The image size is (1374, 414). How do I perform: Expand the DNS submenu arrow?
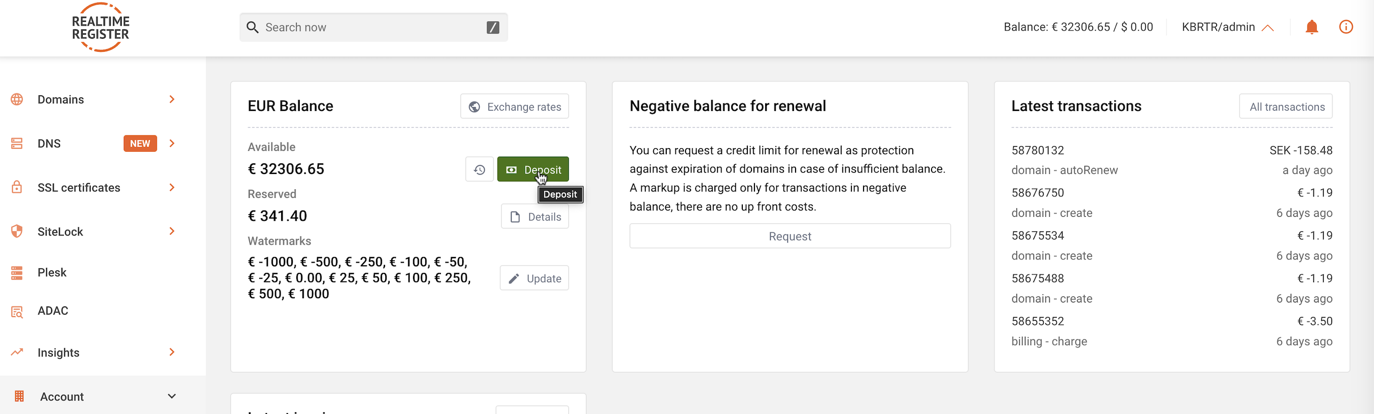pos(171,144)
